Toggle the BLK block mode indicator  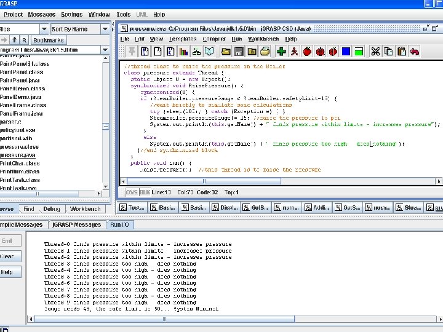tap(145, 192)
